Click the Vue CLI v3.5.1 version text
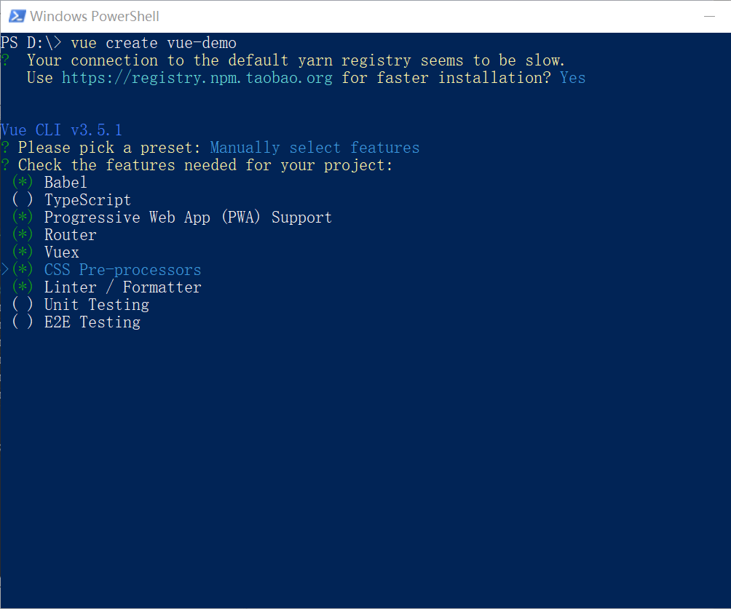This screenshot has width=731, height=609. point(62,130)
